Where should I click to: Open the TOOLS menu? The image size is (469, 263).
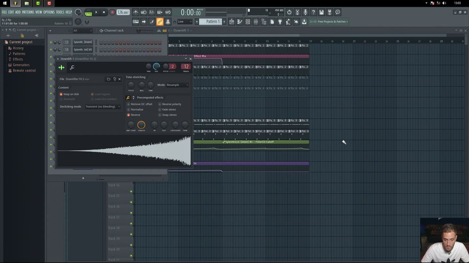pos(60,12)
